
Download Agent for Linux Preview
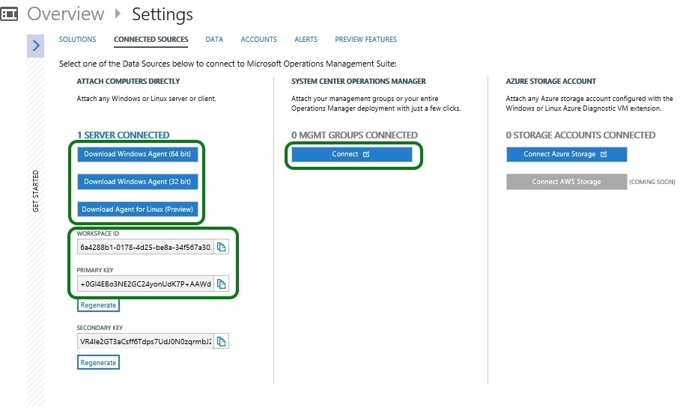pyautogui.click(x=138, y=209)
